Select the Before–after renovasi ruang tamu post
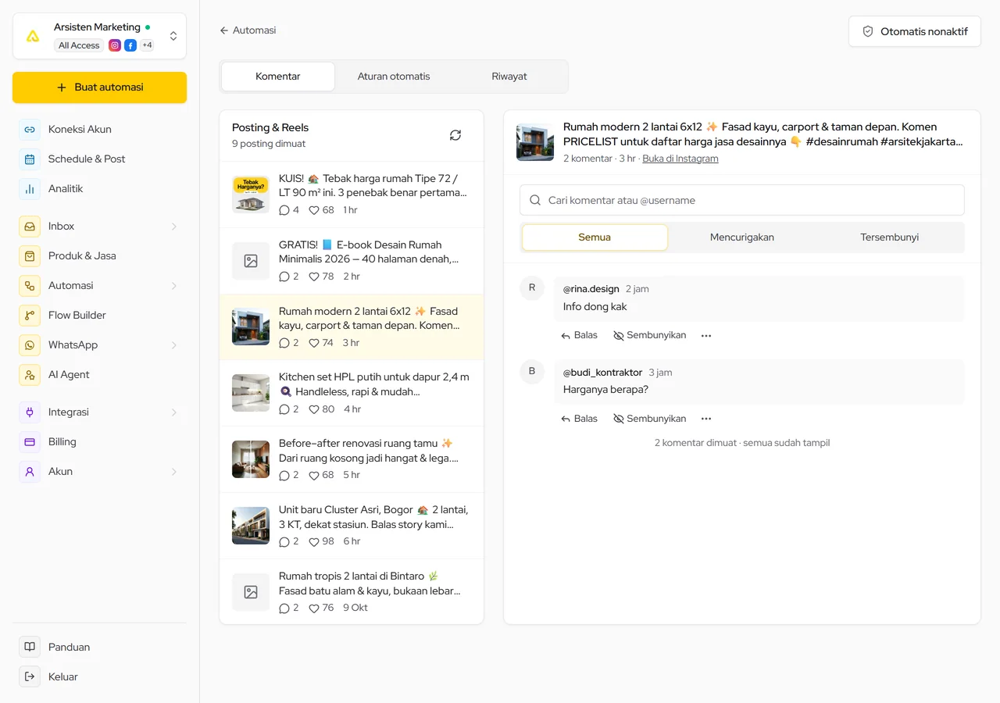The image size is (1000, 703). pos(352,459)
